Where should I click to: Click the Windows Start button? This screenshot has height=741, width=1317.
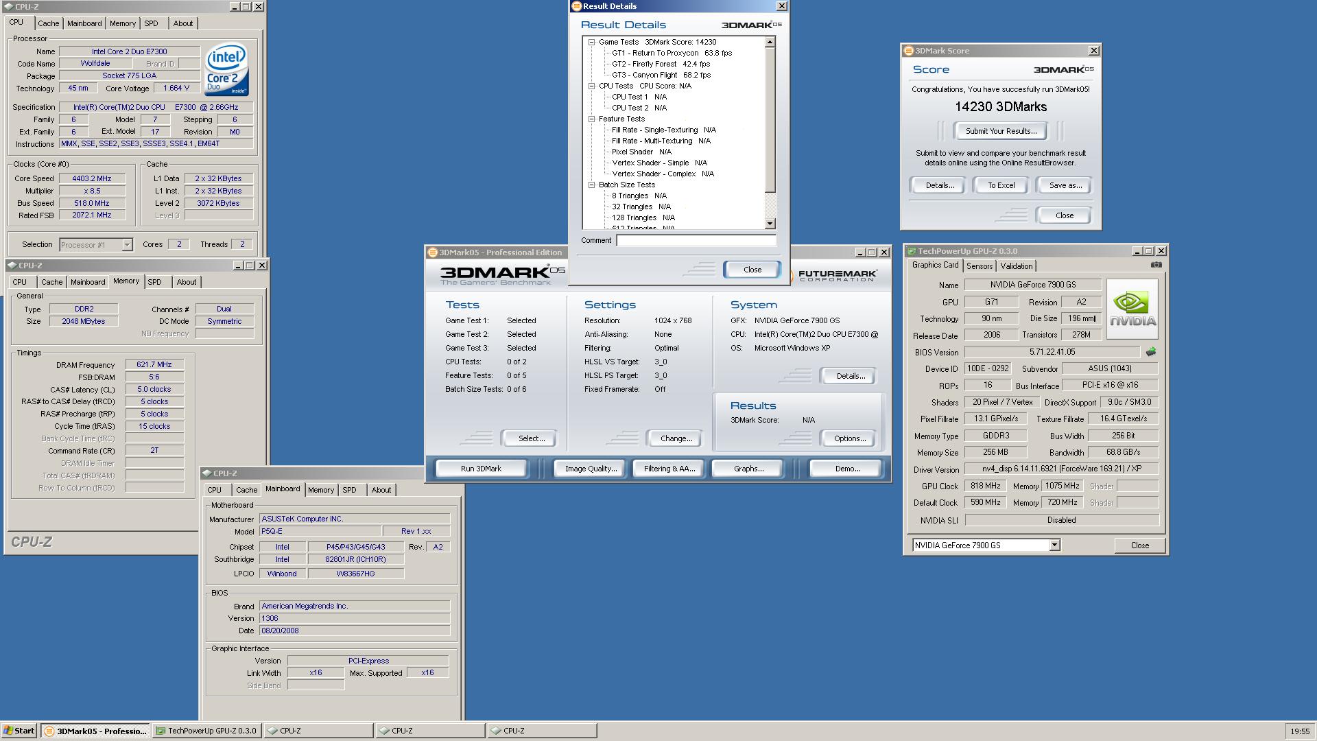click(19, 731)
